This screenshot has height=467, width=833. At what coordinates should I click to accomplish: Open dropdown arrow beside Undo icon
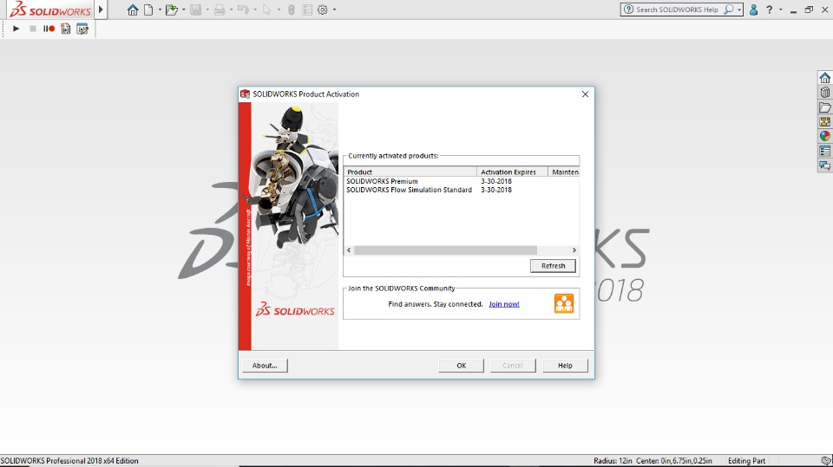click(255, 10)
